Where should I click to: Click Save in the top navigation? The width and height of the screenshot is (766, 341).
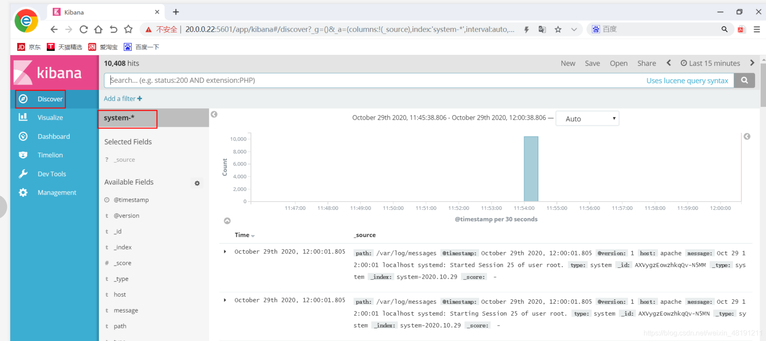(592, 63)
